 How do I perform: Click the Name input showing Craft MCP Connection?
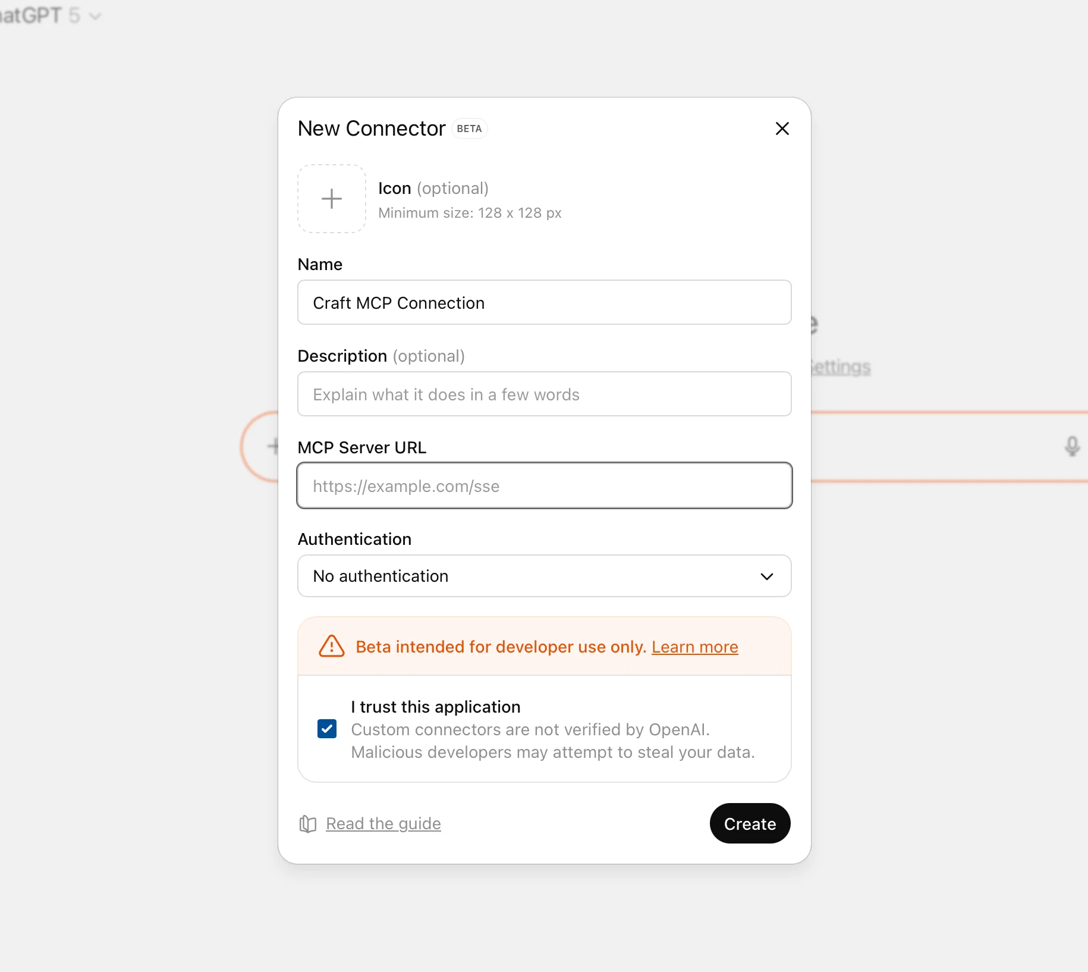543,303
